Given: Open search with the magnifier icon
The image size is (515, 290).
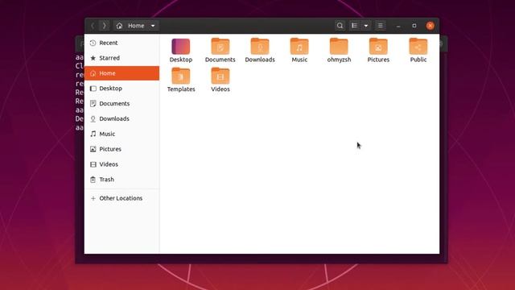Looking at the screenshot, I should click(x=340, y=26).
